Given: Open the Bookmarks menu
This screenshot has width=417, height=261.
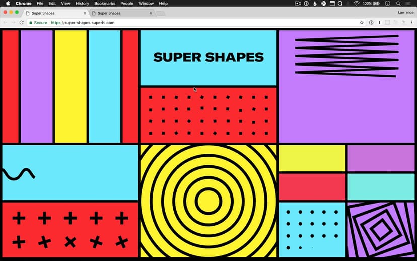Looking at the screenshot, I should pyautogui.click(x=105, y=4).
